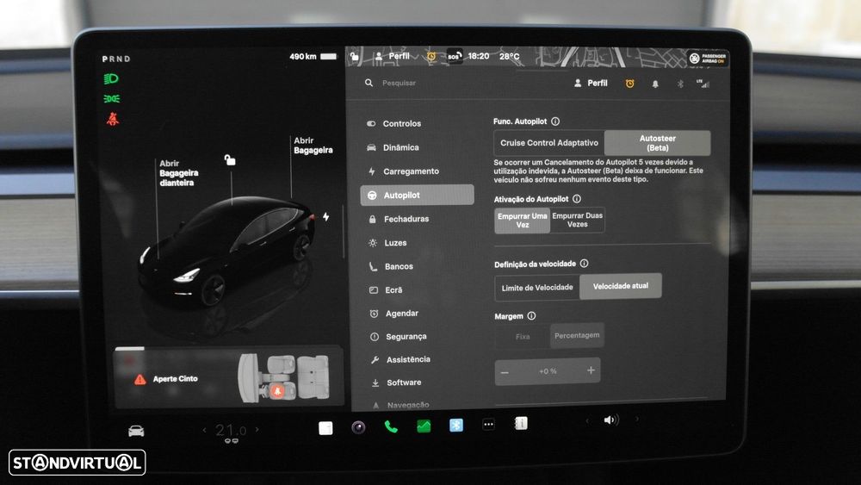Tap the 21.0 temperature display
The height and width of the screenshot is (485, 861).
click(x=231, y=430)
